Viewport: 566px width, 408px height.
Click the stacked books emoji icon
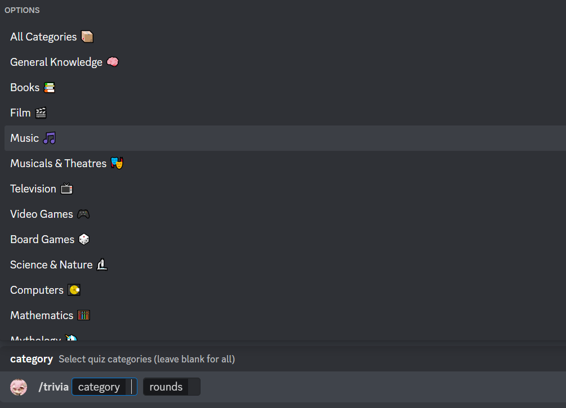(x=50, y=87)
